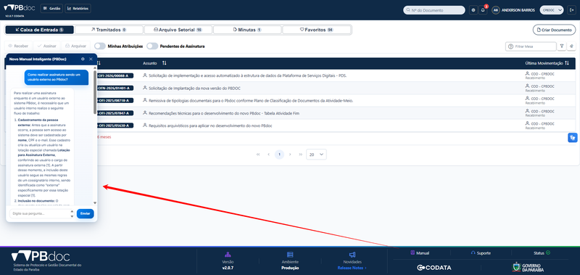This screenshot has height=275, width=580.
Task: Open the Manual link in footer
Action: coord(420,253)
